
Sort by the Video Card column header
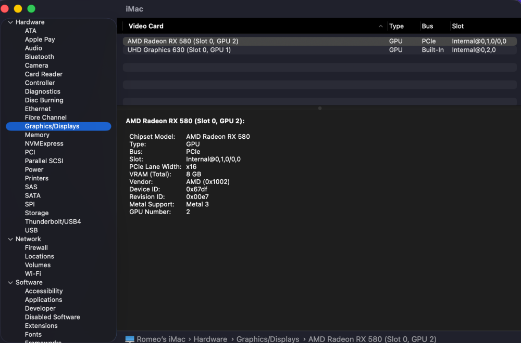146,26
